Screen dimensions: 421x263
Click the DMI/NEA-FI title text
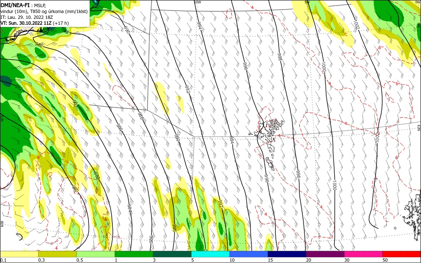click(x=15, y=5)
